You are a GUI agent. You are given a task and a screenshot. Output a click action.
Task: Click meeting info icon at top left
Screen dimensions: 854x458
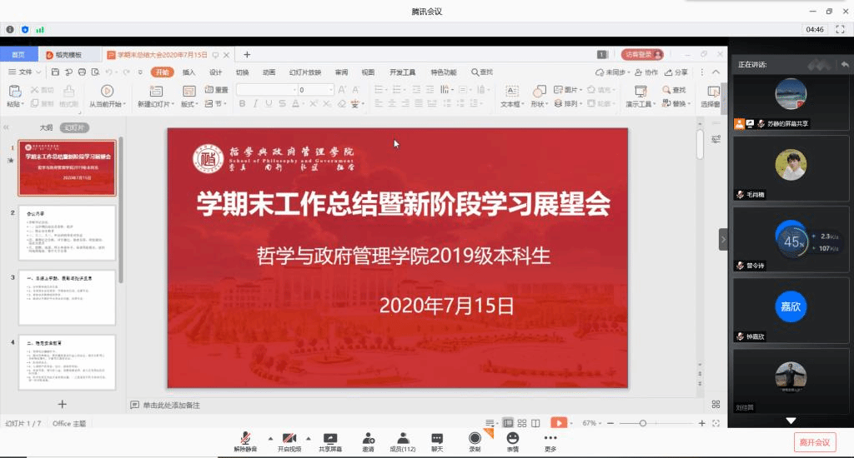[10, 29]
